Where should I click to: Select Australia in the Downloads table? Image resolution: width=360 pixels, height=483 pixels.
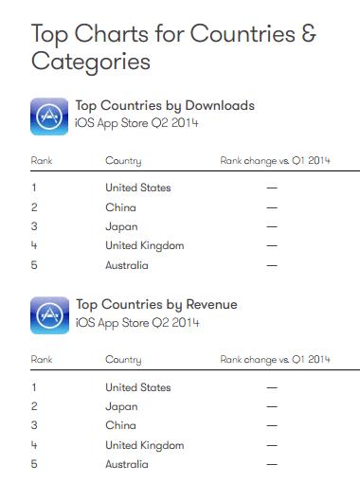127,265
